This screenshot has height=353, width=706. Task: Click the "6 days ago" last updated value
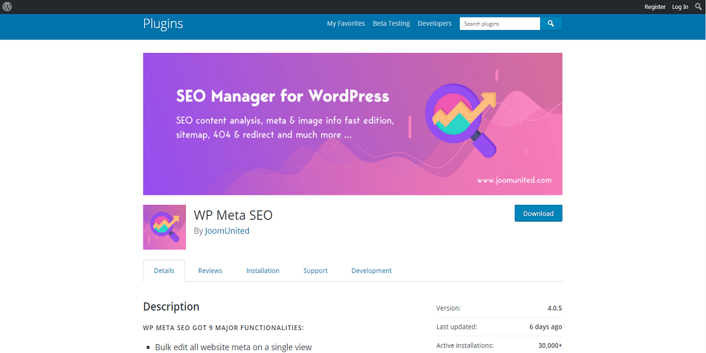(545, 327)
